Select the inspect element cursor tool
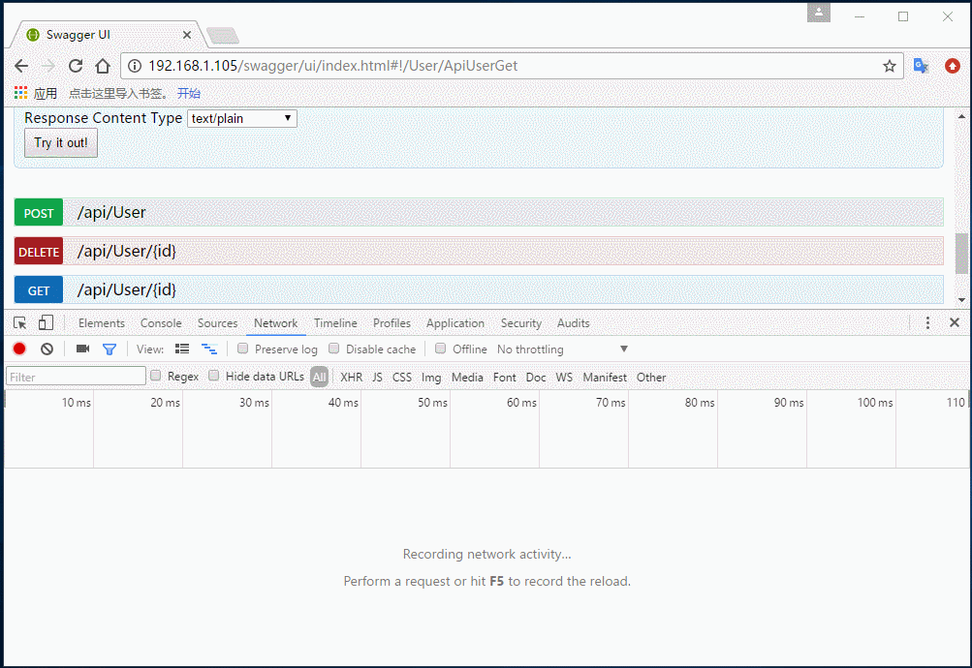The width and height of the screenshot is (972, 668). (x=17, y=321)
